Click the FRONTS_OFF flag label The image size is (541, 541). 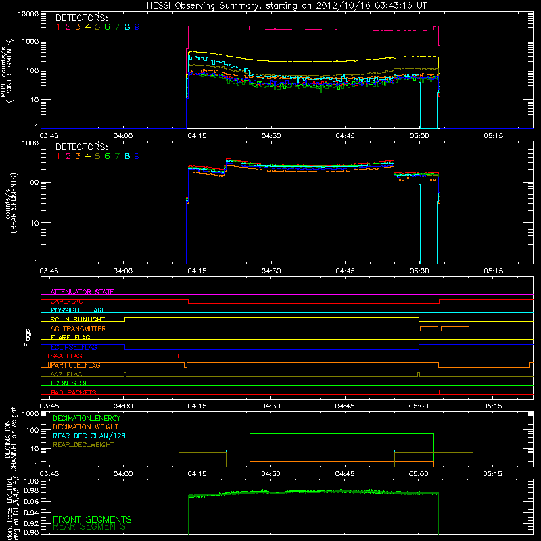tap(72, 383)
